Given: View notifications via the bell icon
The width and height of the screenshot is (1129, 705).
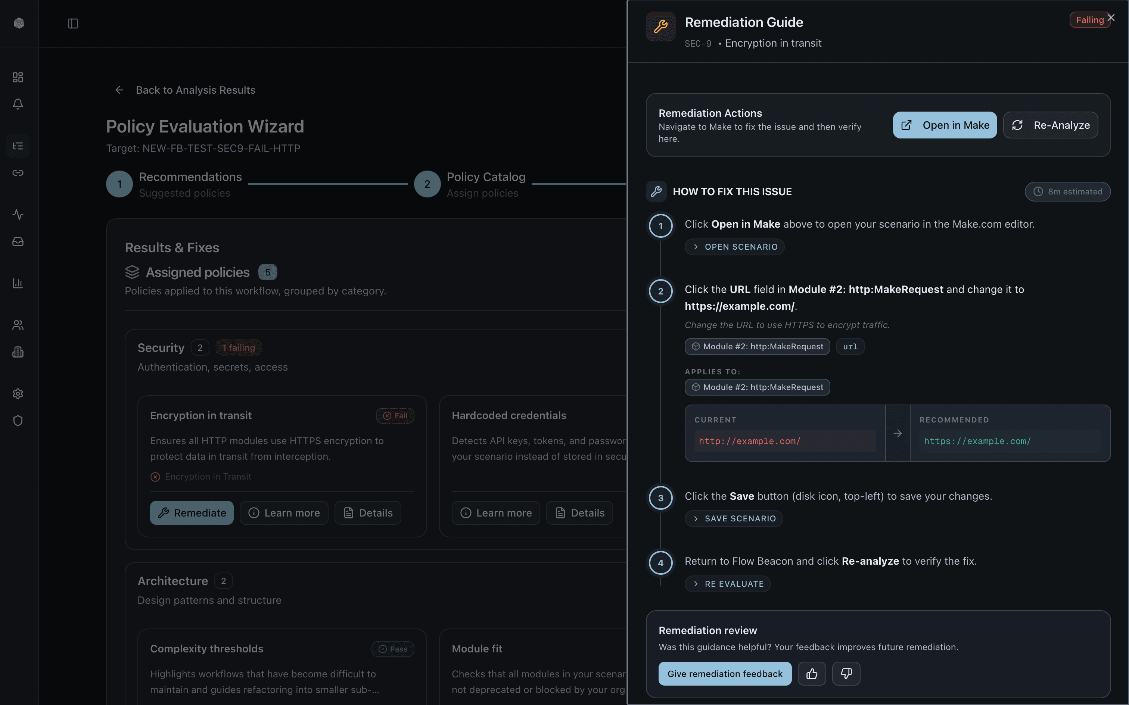Looking at the screenshot, I should click(x=18, y=104).
